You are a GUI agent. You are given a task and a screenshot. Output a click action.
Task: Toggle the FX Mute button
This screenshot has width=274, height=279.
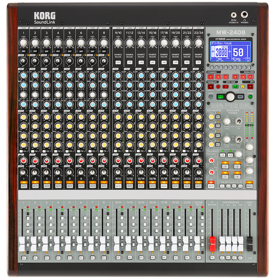pyautogui.click(x=211, y=186)
